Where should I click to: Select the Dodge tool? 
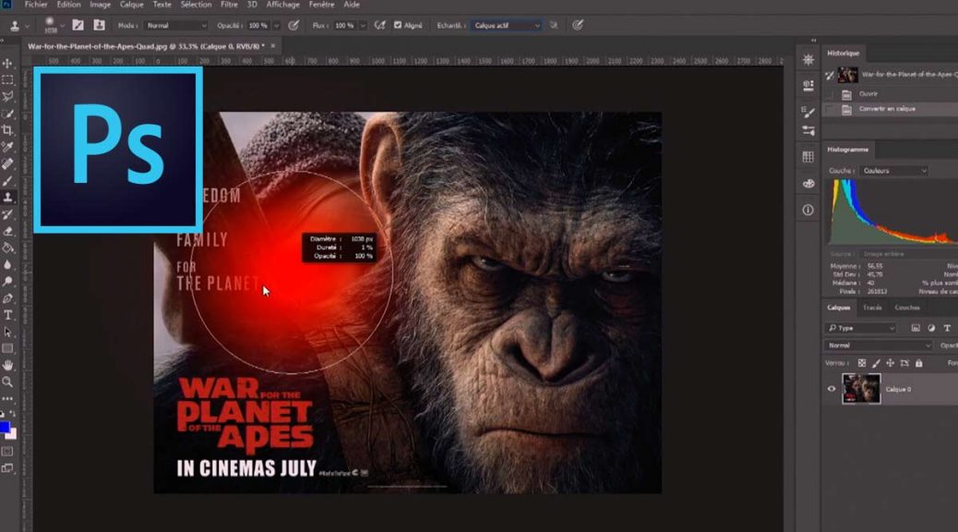[x=7, y=282]
